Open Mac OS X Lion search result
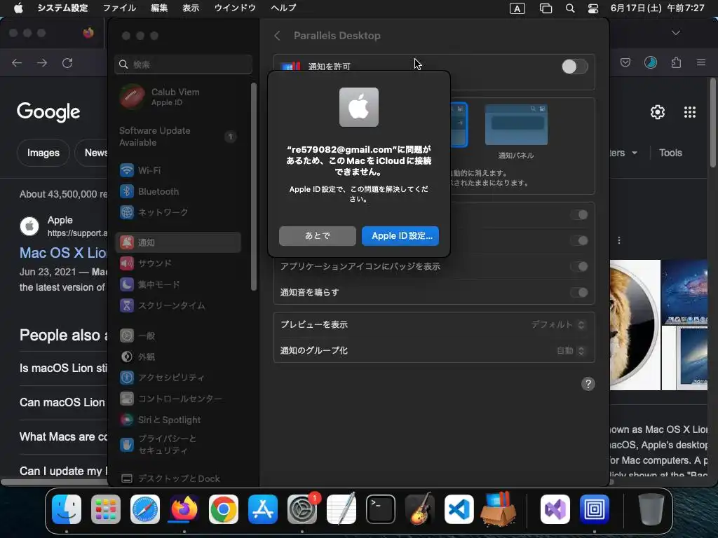Viewport: 718px width, 538px height. 64,252
